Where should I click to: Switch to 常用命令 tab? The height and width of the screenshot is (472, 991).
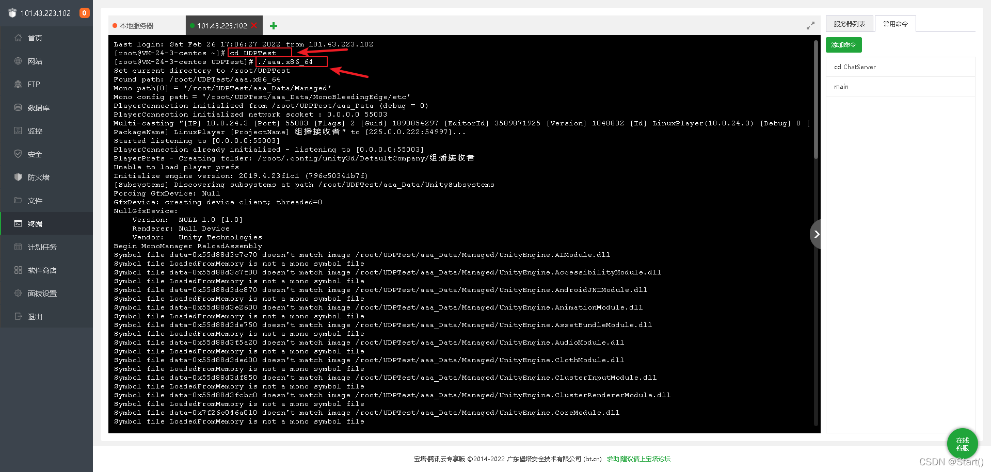tap(896, 24)
